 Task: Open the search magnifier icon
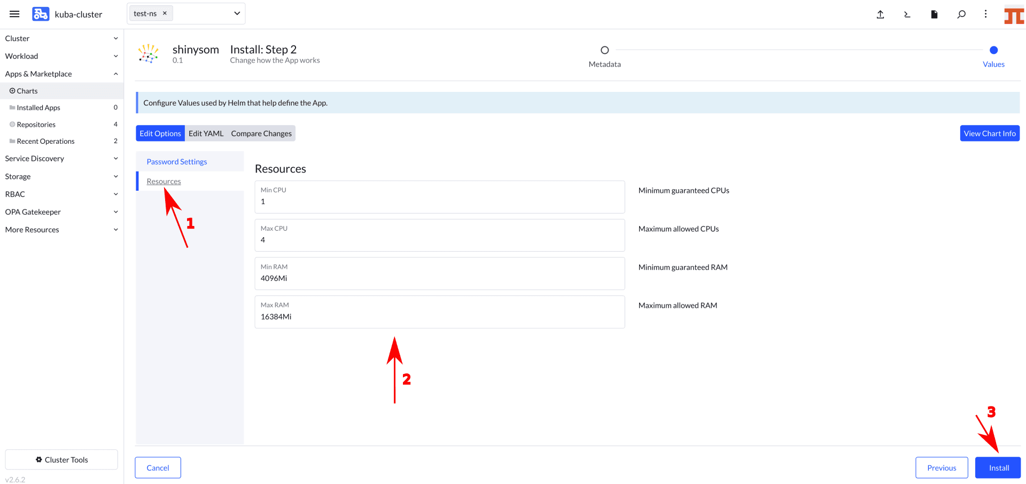pyautogui.click(x=961, y=14)
